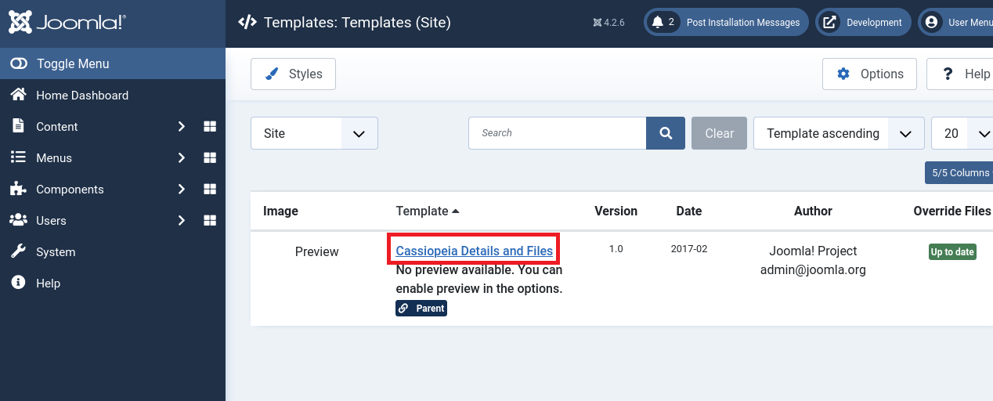Open the Development site link
The height and width of the screenshot is (401, 993).
click(x=864, y=23)
